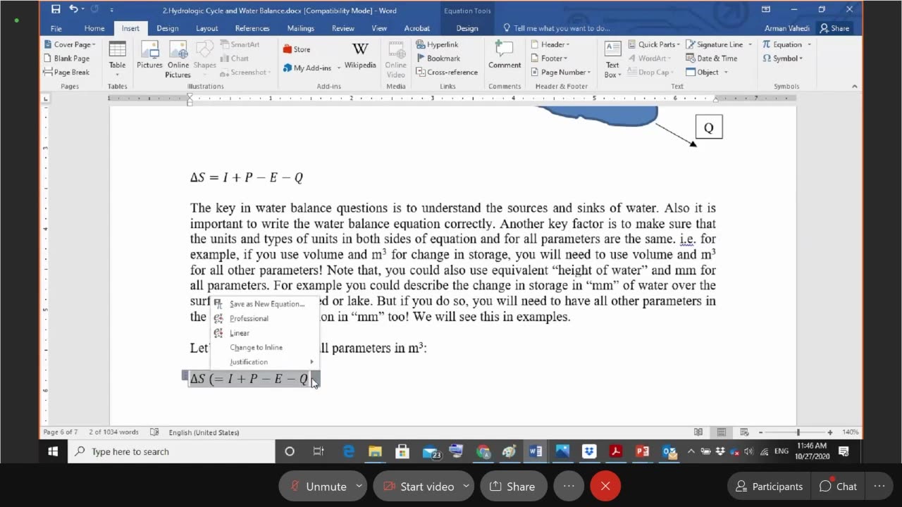Open the Text Box dropdown
The width and height of the screenshot is (902, 507).
pyautogui.click(x=612, y=59)
